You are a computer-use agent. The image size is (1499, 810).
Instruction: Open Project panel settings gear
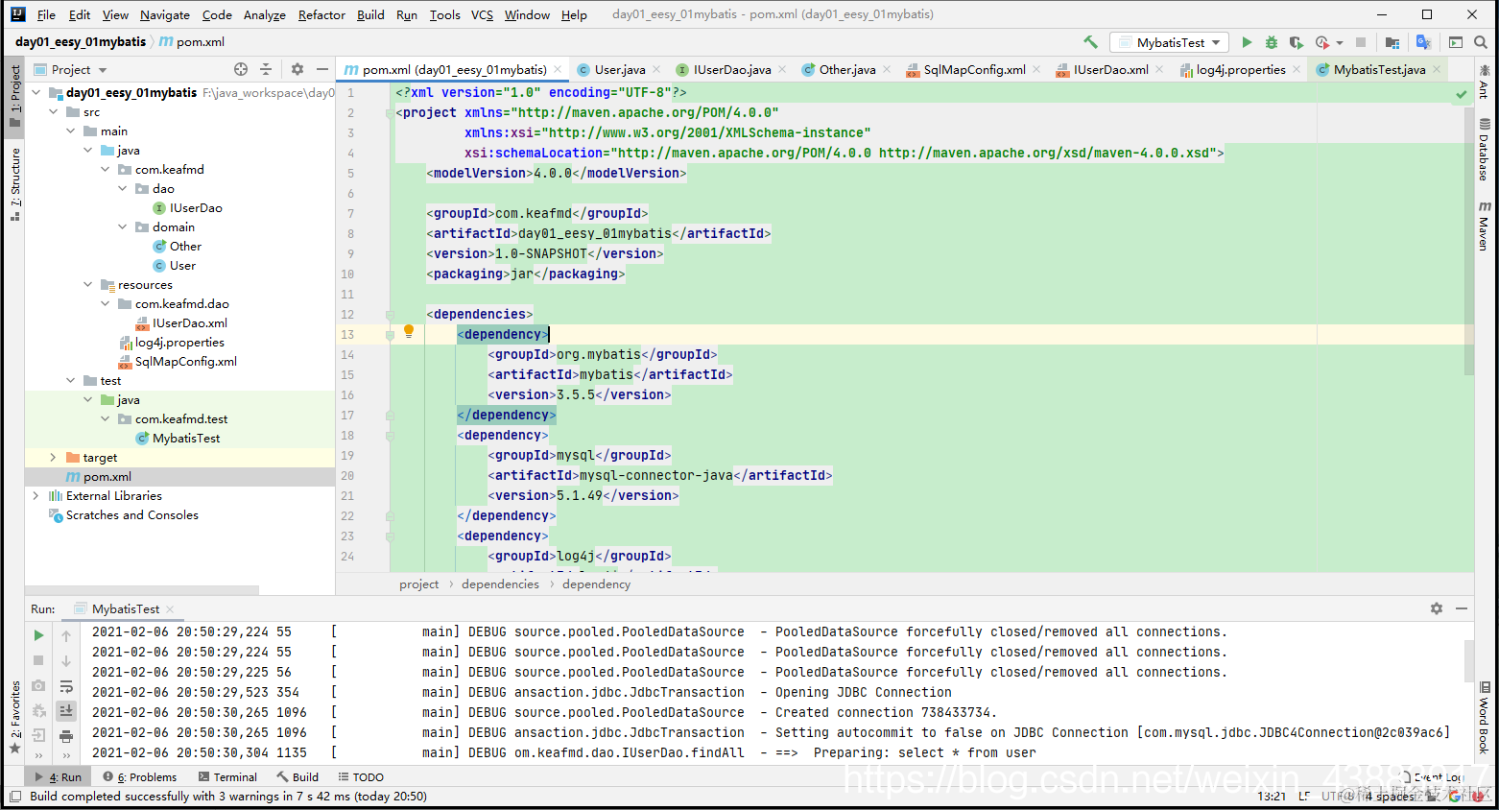click(x=297, y=69)
